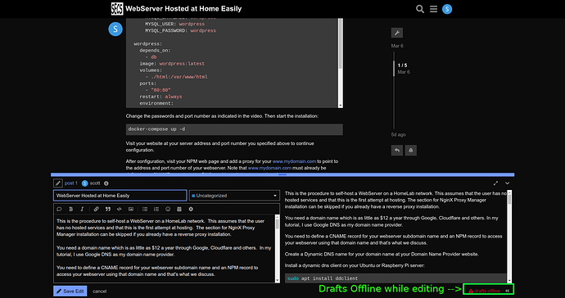The width and height of the screenshot is (565, 298).
Task: Open the Uncategorized category dropdown
Action: pos(234,196)
